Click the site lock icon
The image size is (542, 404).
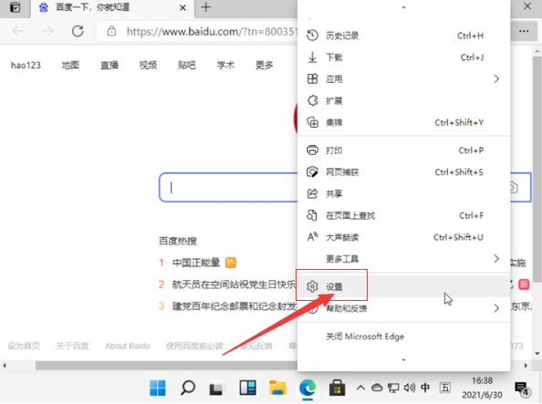[x=111, y=31]
